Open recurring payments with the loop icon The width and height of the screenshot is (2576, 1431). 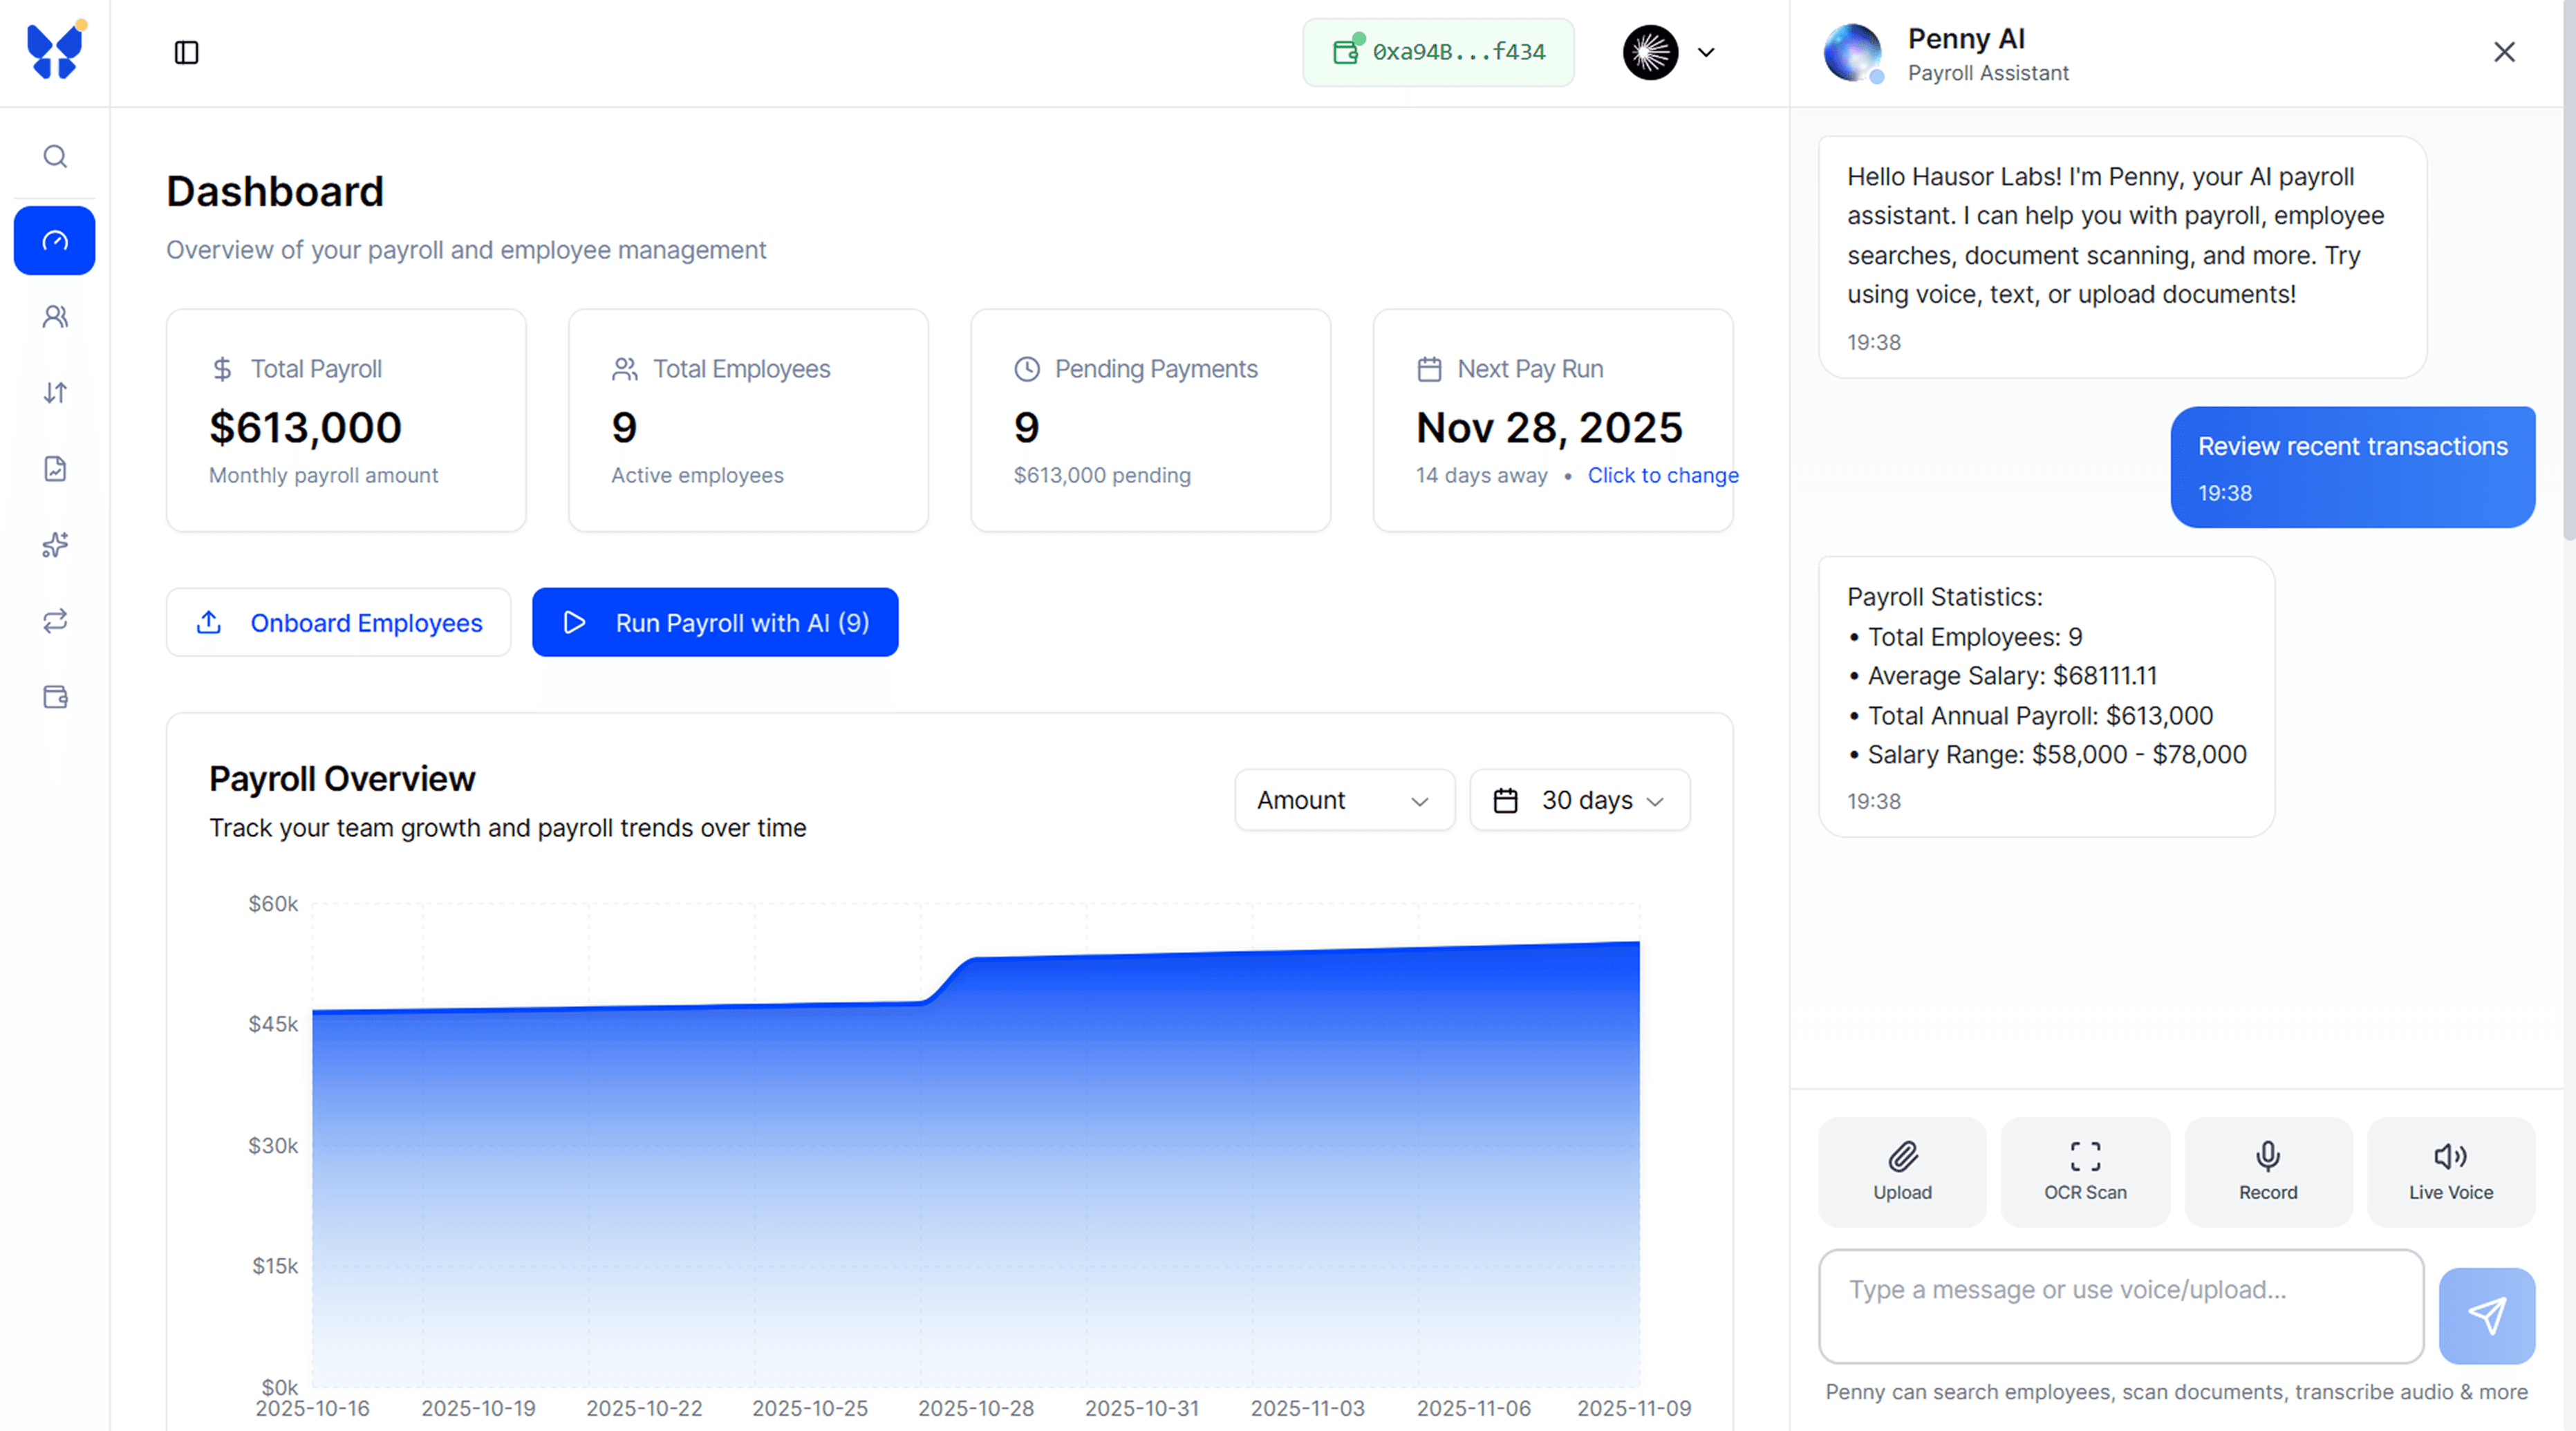coord(54,621)
